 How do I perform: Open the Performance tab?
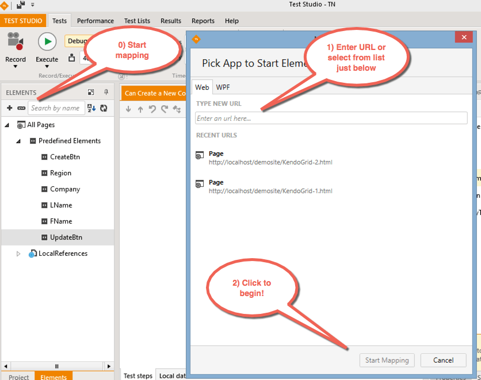pos(96,21)
